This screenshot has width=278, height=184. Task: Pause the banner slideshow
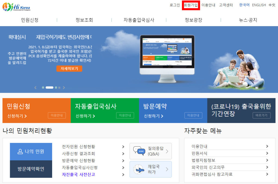(x=59, y=88)
